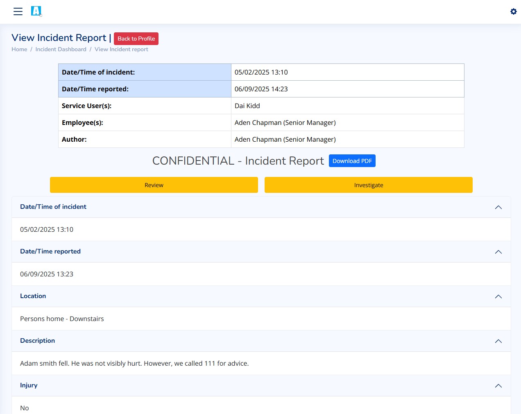Click the Back to Profile button
Image resolution: width=521 pixels, height=414 pixels.
point(136,38)
